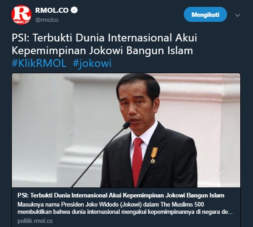Screen dimensions: 253x227
Task: Click card summary 'Masuknya nama Presiden Joko Widodo'
Action: pyautogui.click(x=68, y=205)
